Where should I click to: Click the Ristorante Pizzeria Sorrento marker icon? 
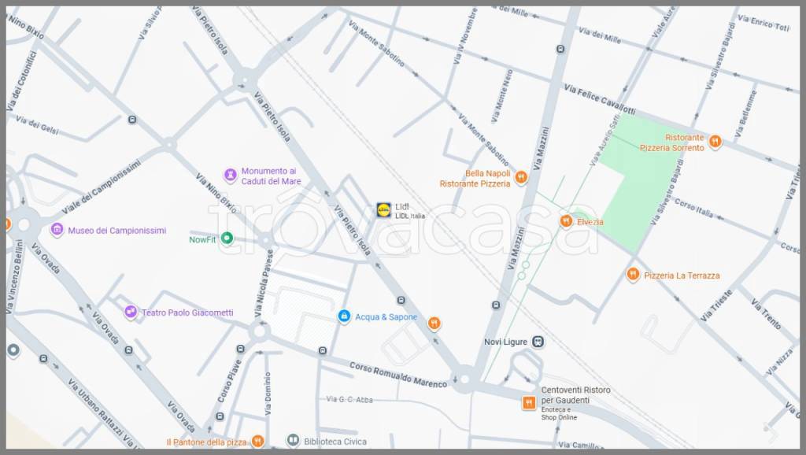click(x=715, y=142)
